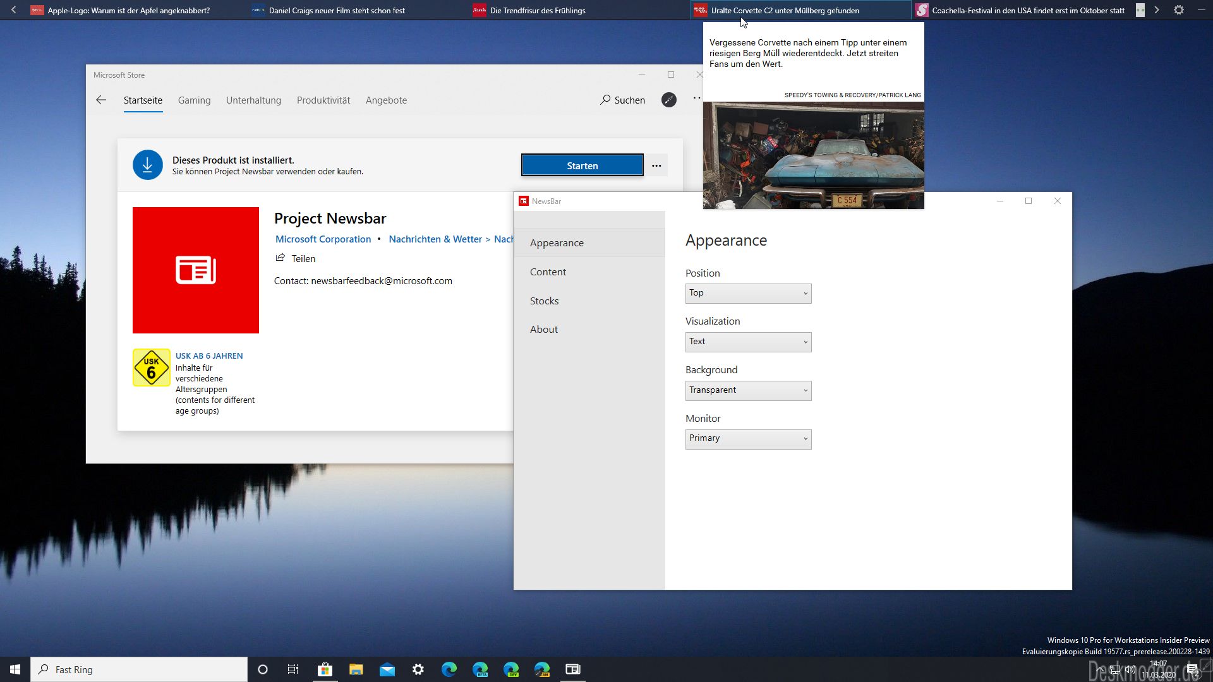
Task: Go to previous newsbar headlines arrow
Action: tap(14, 10)
